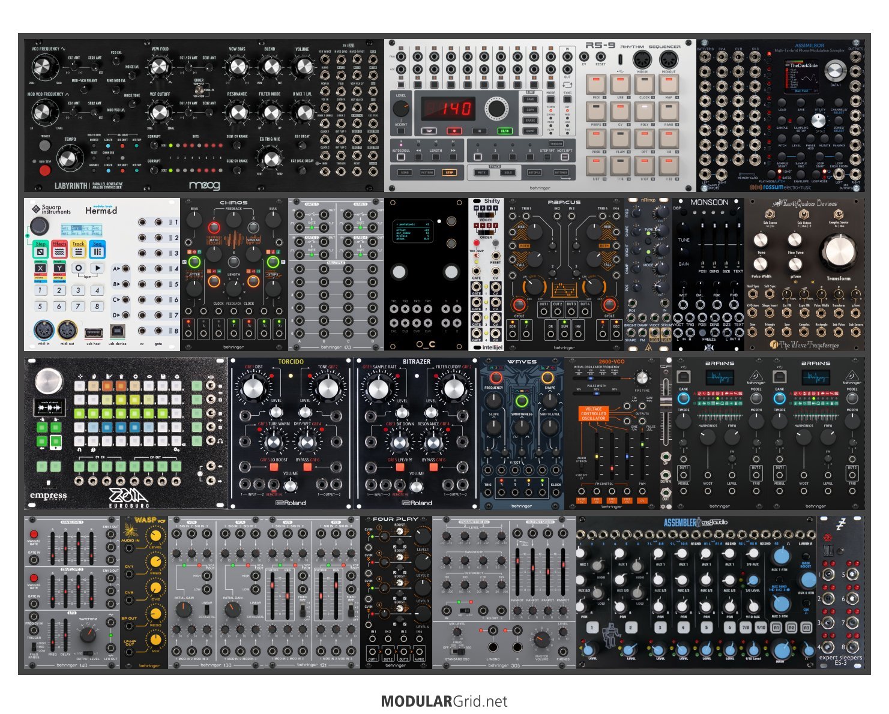Screen dimensions: 889x714
Task: Select SONG mode on the RS-9
Action: point(405,173)
